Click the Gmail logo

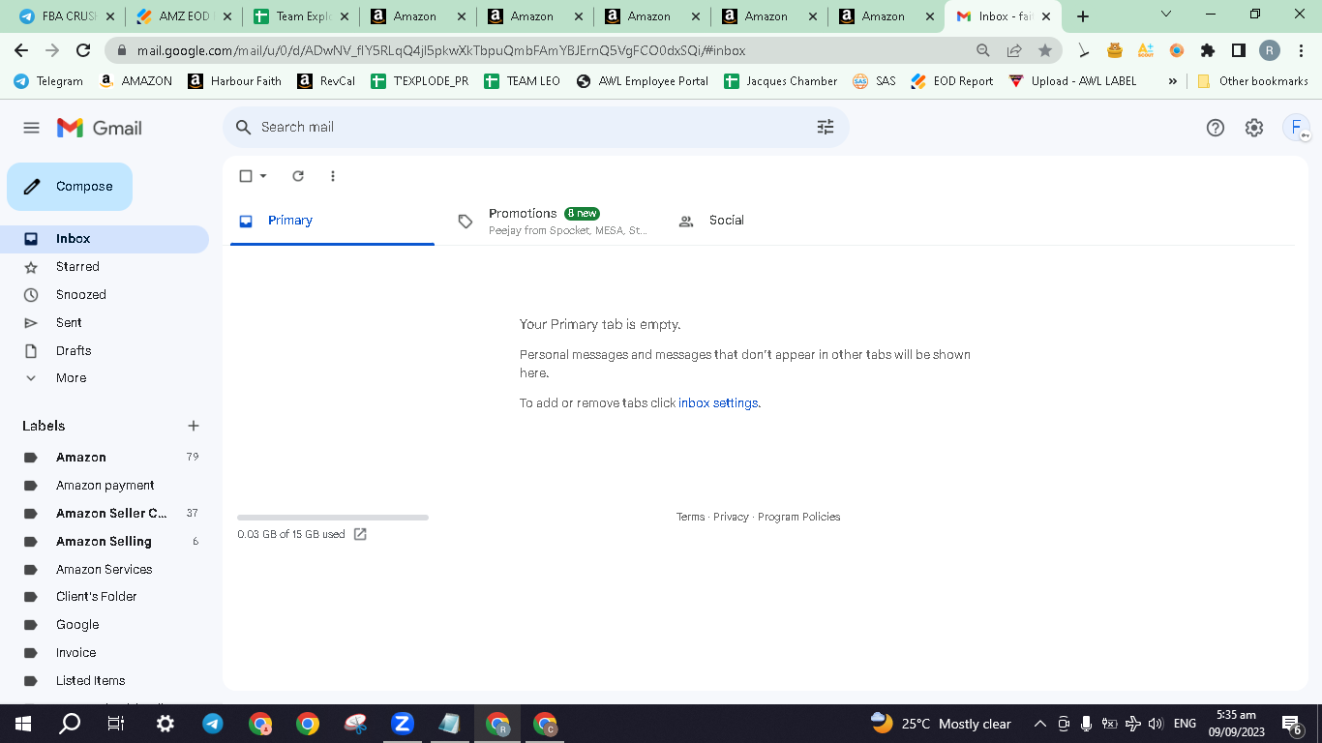pos(100,128)
